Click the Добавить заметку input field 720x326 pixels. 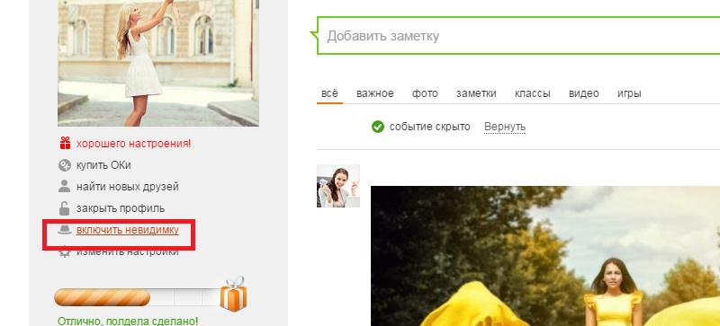click(x=519, y=36)
